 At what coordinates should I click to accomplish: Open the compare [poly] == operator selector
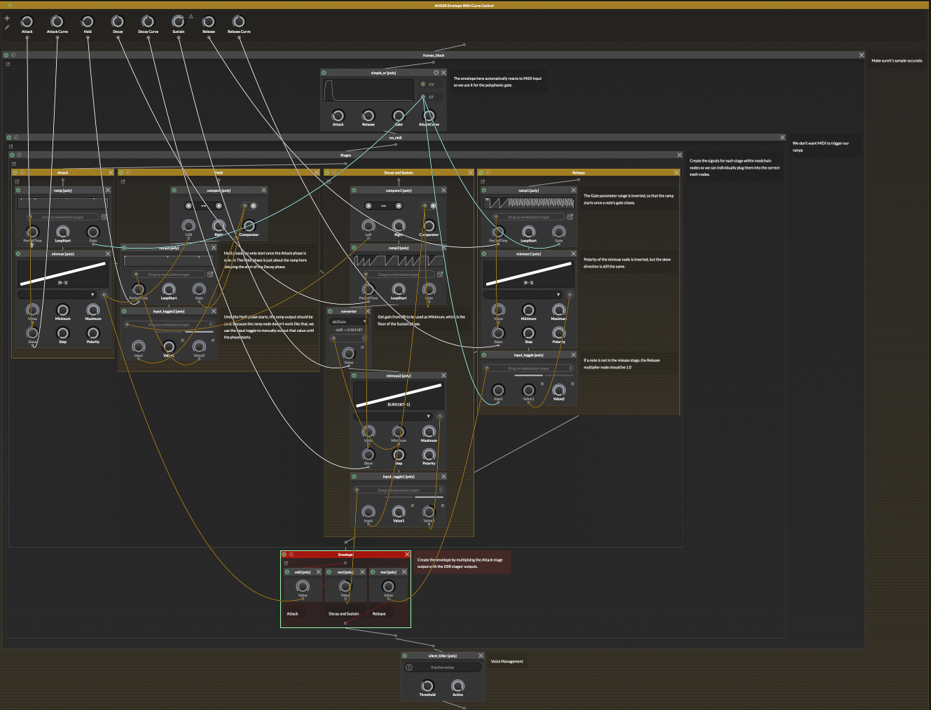204,206
